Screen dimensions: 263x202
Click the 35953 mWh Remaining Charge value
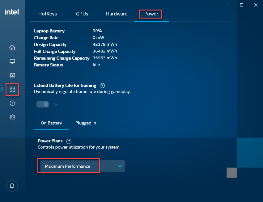(105, 58)
